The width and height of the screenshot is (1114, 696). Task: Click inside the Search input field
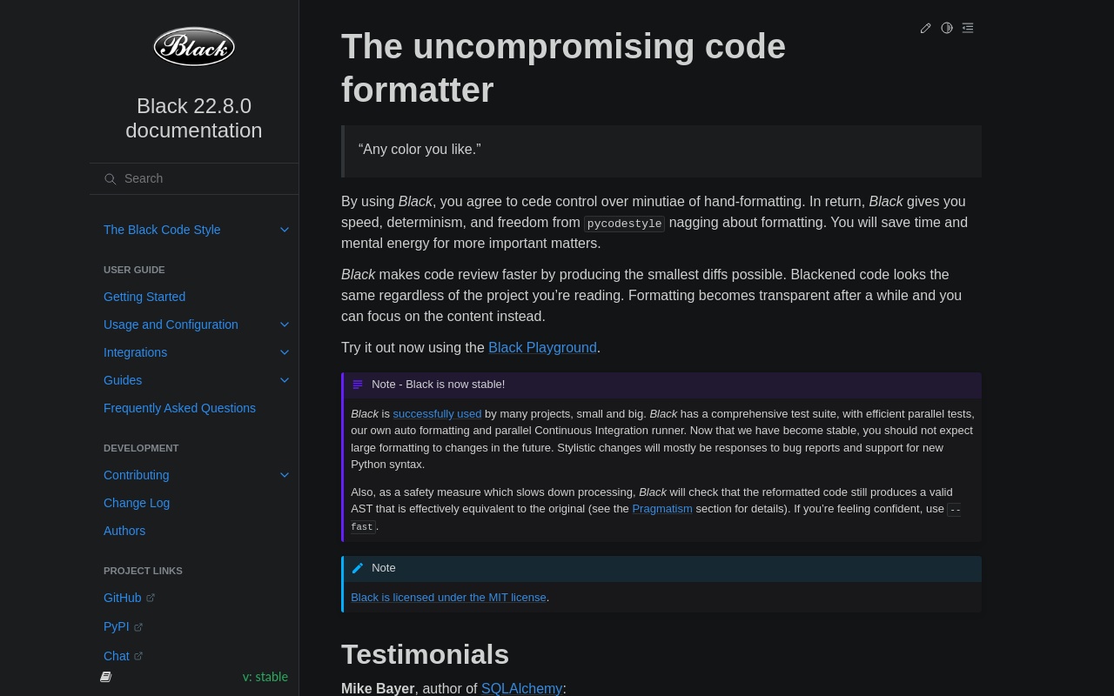coord(191,178)
